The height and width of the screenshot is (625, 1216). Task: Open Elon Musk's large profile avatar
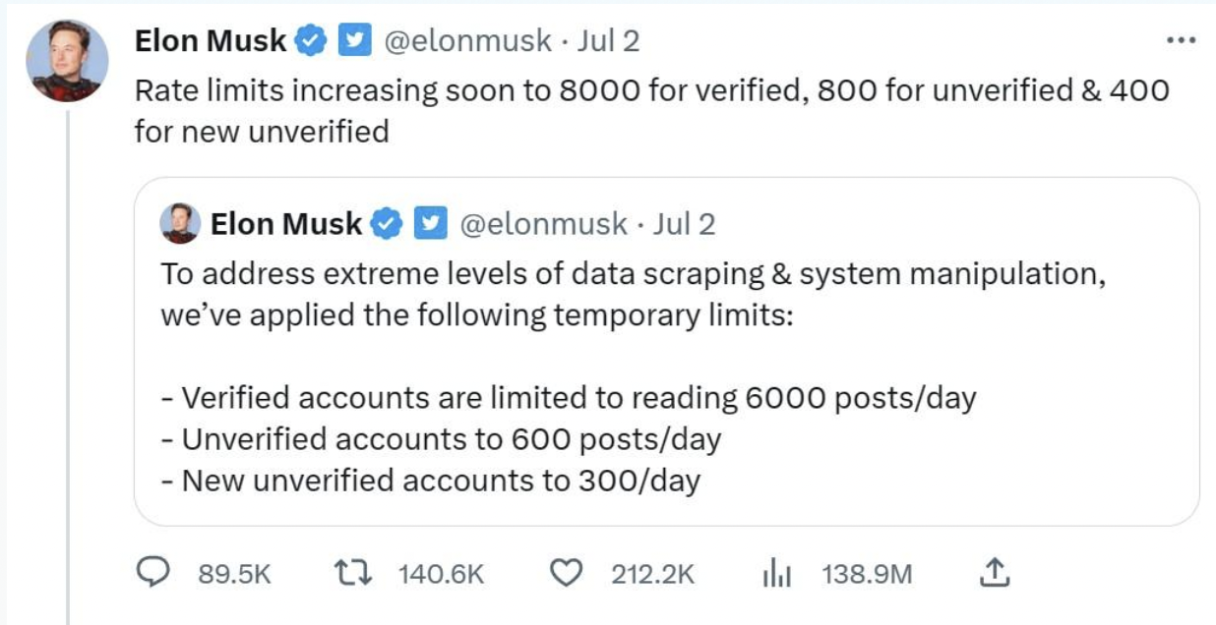click(x=64, y=61)
